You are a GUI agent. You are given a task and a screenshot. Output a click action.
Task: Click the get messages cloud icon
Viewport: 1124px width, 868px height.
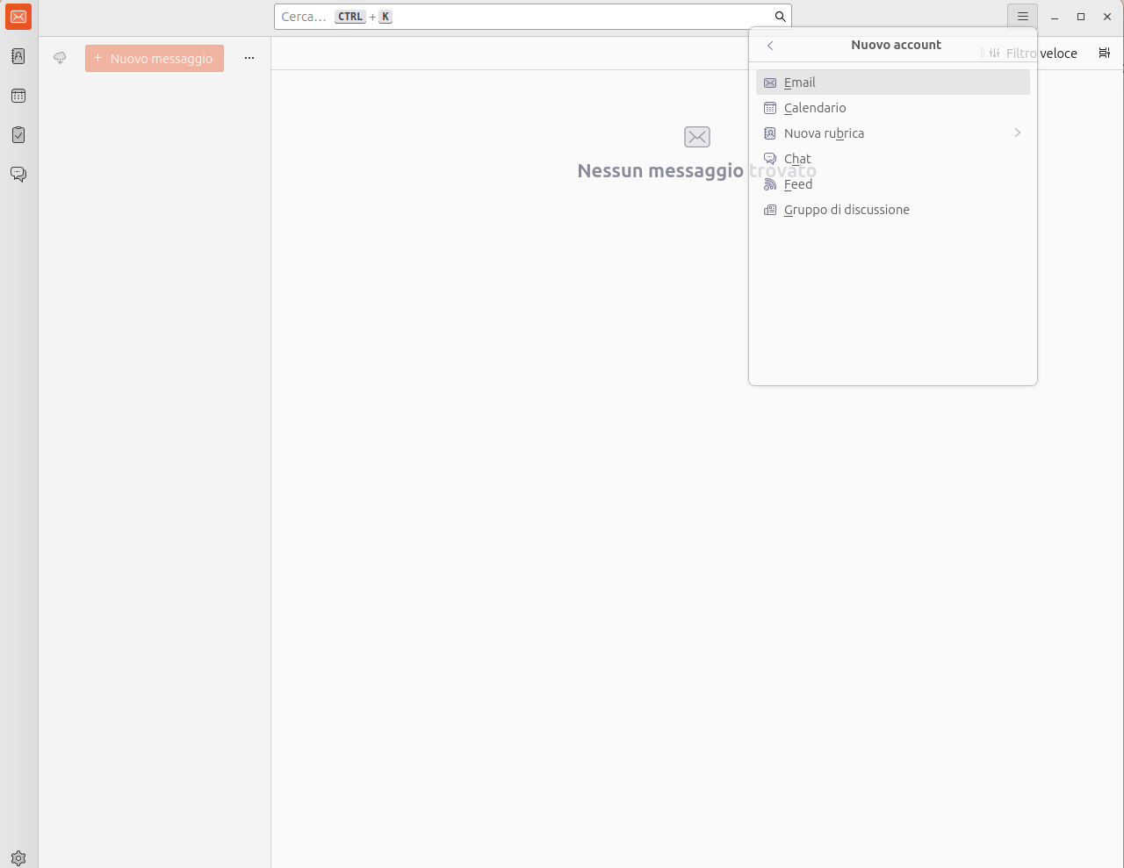(x=60, y=58)
